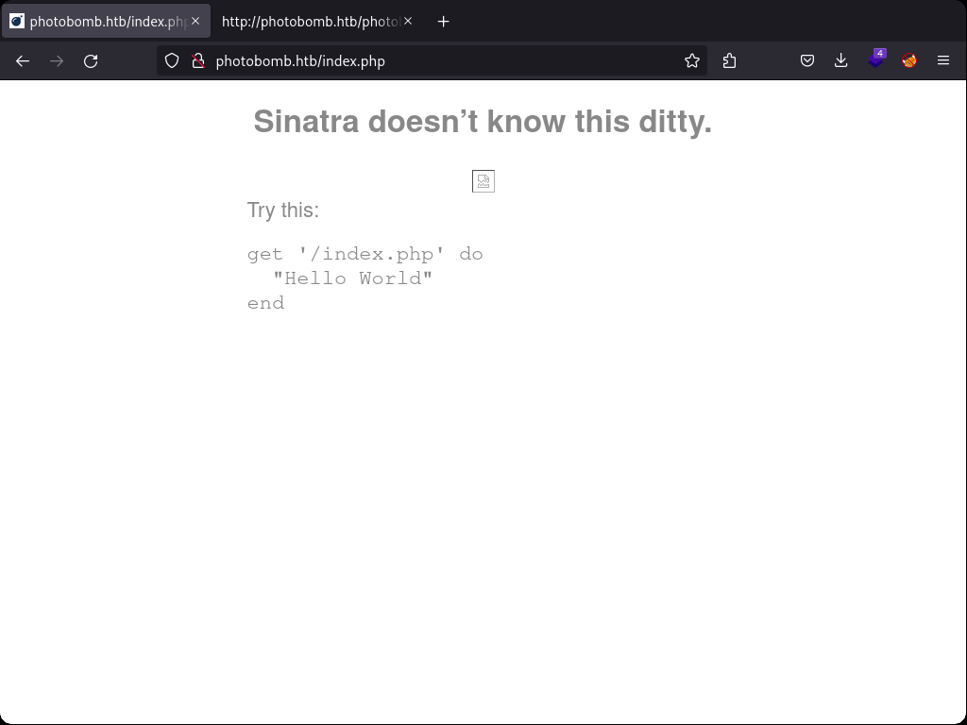Click the broken image placeholder on page
This screenshot has height=725, width=967.
(x=483, y=181)
